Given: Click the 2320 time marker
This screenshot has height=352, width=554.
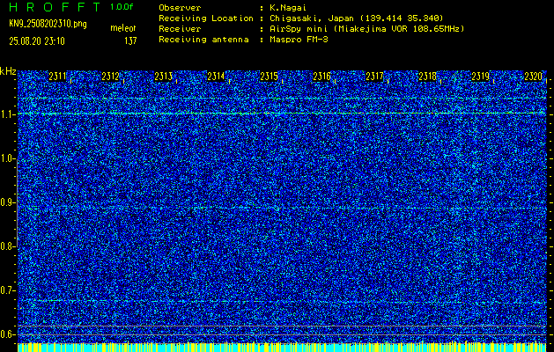Looking at the screenshot, I should [533, 77].
